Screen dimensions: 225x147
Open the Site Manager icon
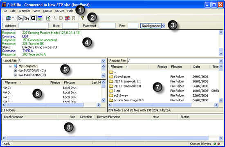8,18
